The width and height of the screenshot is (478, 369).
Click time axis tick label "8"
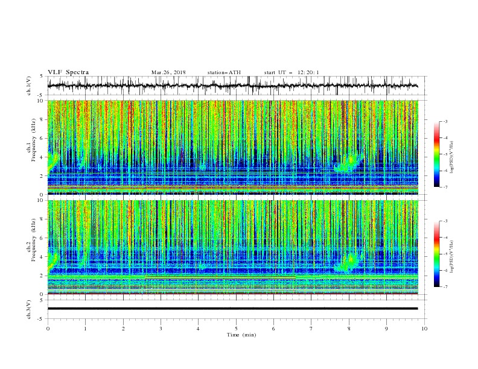click(349, 329)
